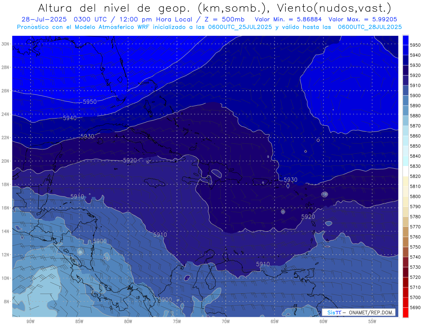Click the '65W' longitude axis label
Viewport: 422px width, 326px height.
(275, 322)
